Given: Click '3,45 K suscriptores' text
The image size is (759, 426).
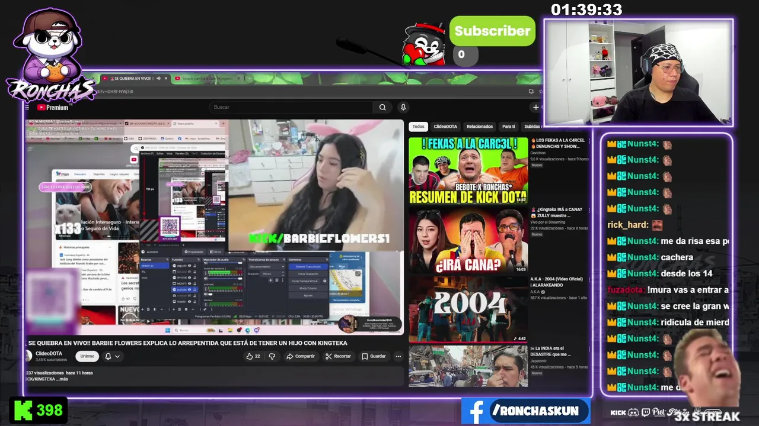Looking at the screenshot, I should (x=51, y=360).
